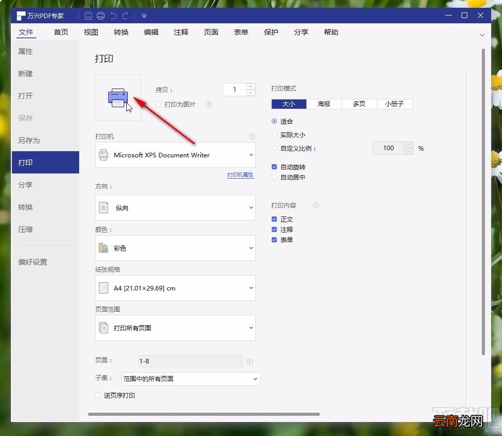
Task: Click the undo arrow in title bar
Action: coord(113,16)
